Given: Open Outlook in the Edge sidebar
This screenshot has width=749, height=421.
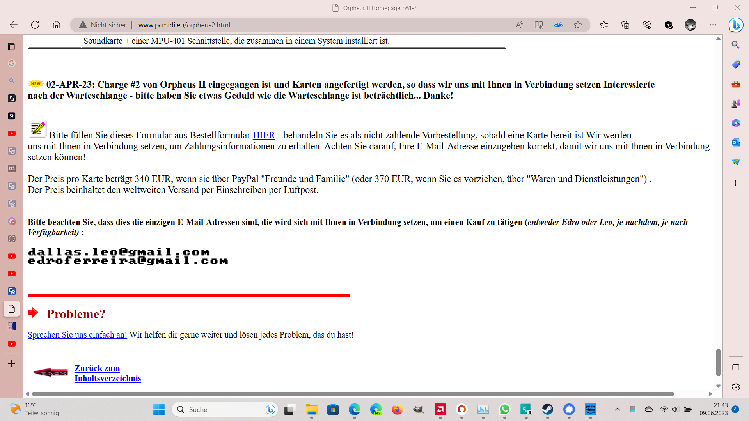Looking at the screenshot, I should pos(736,142).
